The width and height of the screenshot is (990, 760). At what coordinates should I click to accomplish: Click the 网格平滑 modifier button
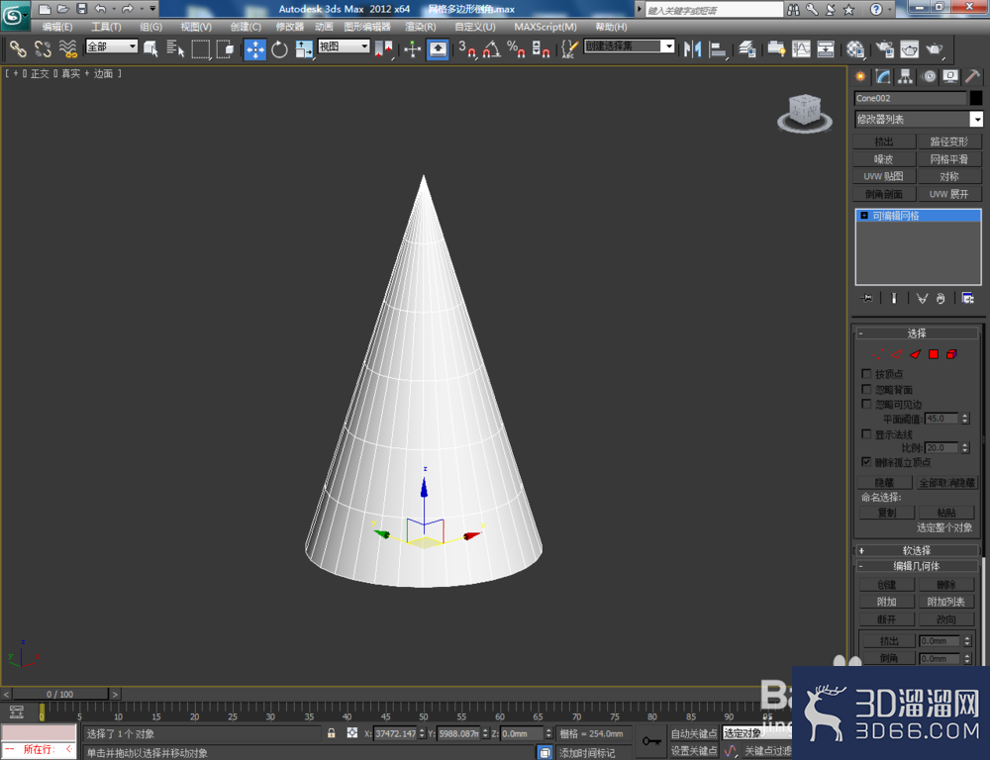click(949, 159)
